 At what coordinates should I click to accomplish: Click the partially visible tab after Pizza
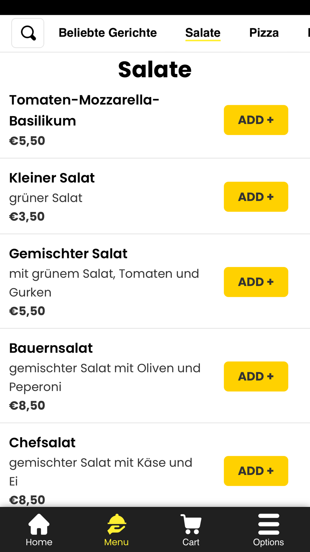click(308, 33)
